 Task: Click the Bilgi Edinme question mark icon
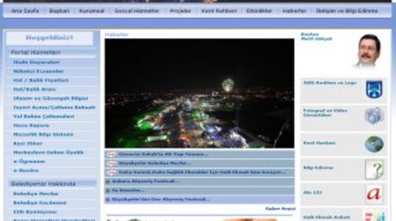[374, 169]
